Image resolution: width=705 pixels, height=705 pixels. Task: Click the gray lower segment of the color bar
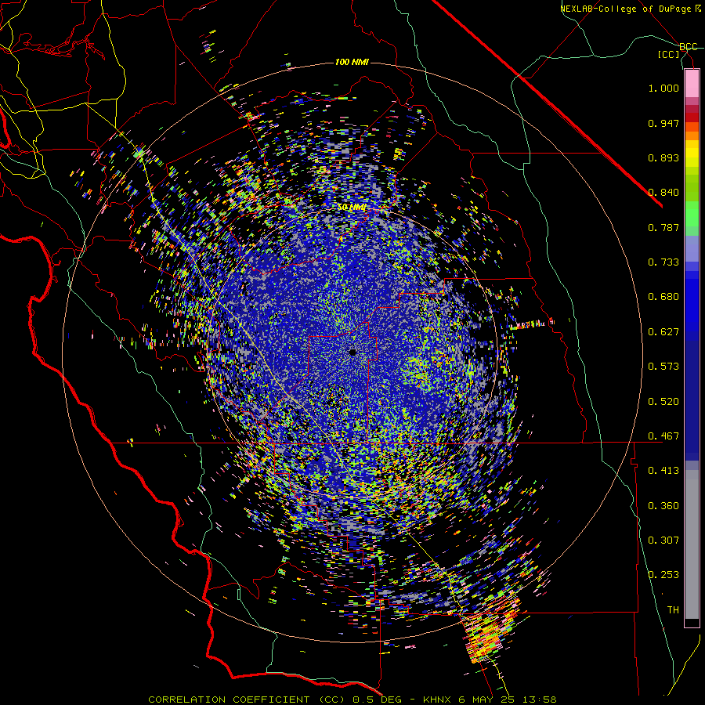click(x=692, y=544)
